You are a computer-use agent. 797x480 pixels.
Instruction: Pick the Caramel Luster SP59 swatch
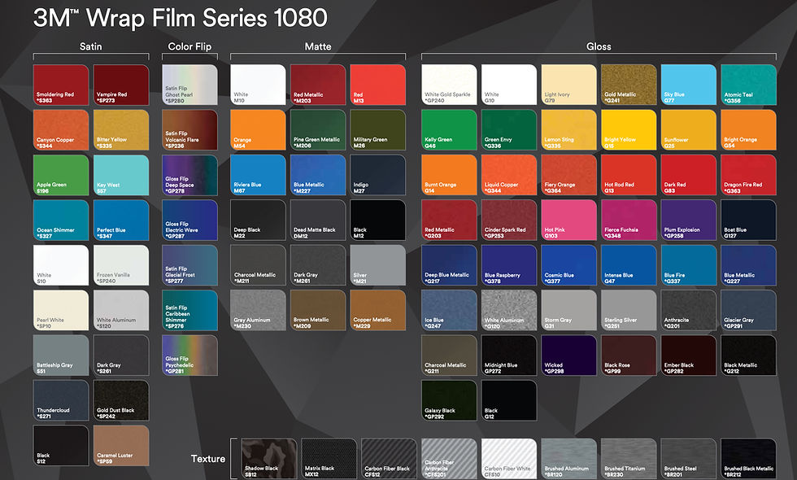121,446
